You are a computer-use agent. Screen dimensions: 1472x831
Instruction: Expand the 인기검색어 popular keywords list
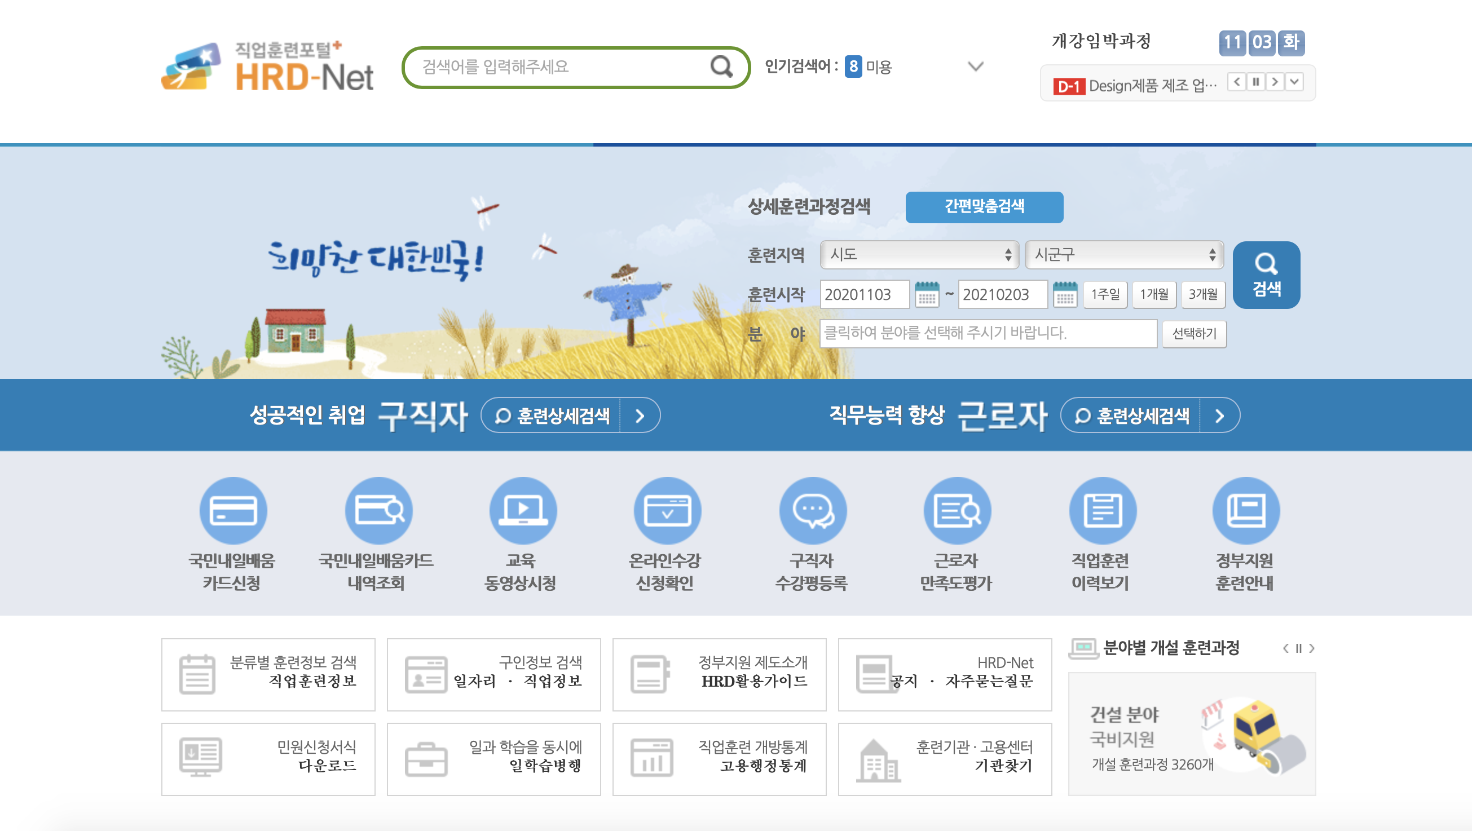976,67
